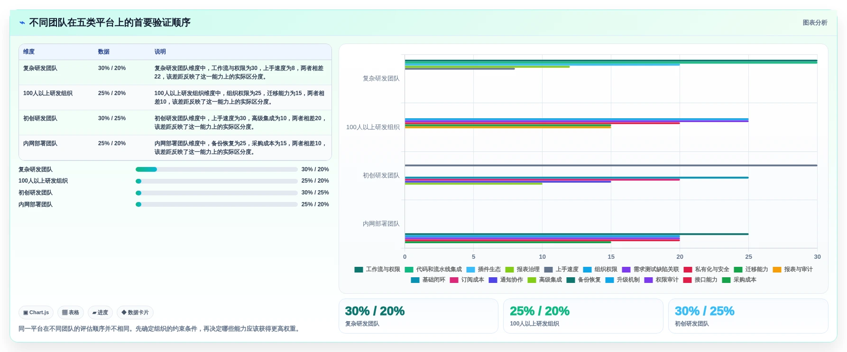Click the 内网部署团队 progress bar
Screen dimensions: 847x352
click(217, 204)
